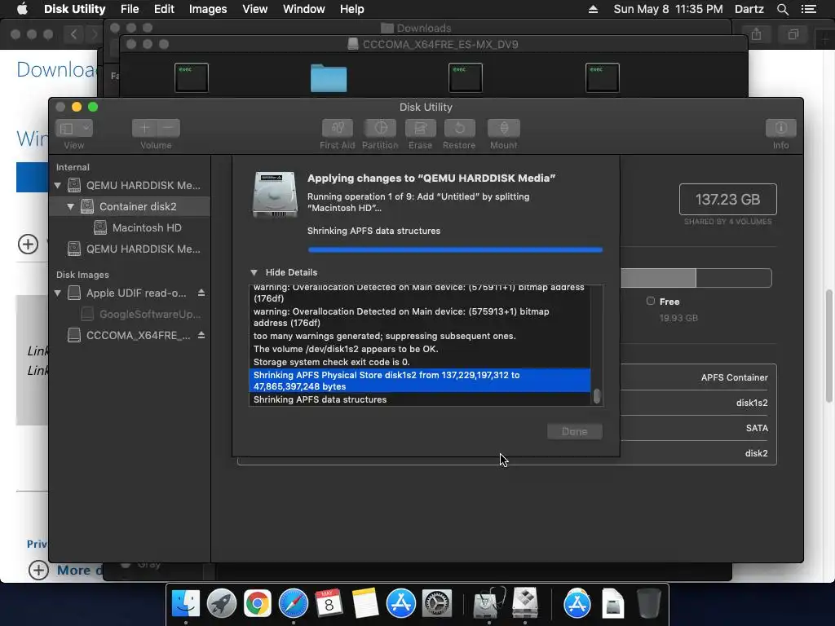Click the Free legend color swatch

(x=650, y=302)
